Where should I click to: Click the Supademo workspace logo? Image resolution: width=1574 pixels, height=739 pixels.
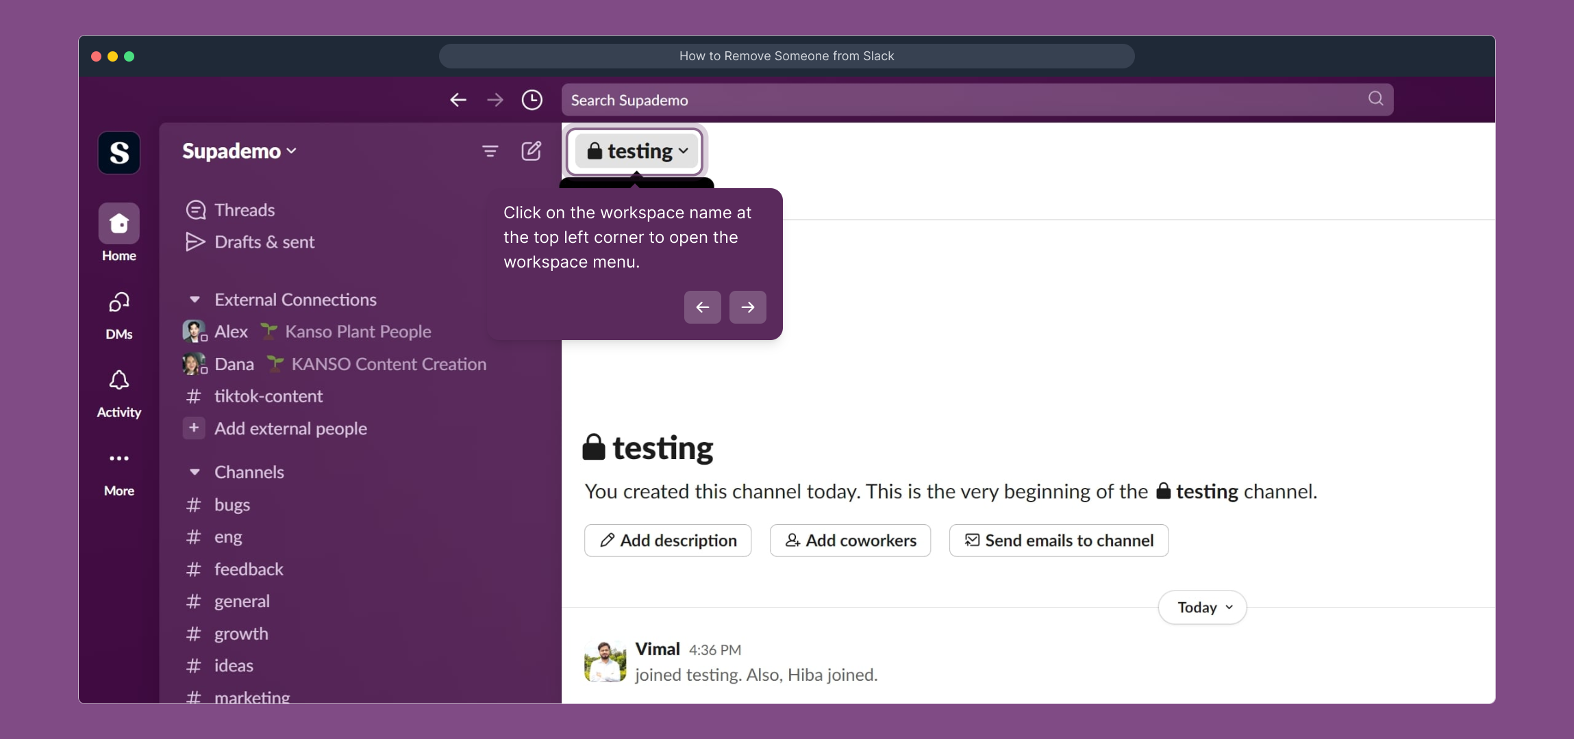[118, 153]
